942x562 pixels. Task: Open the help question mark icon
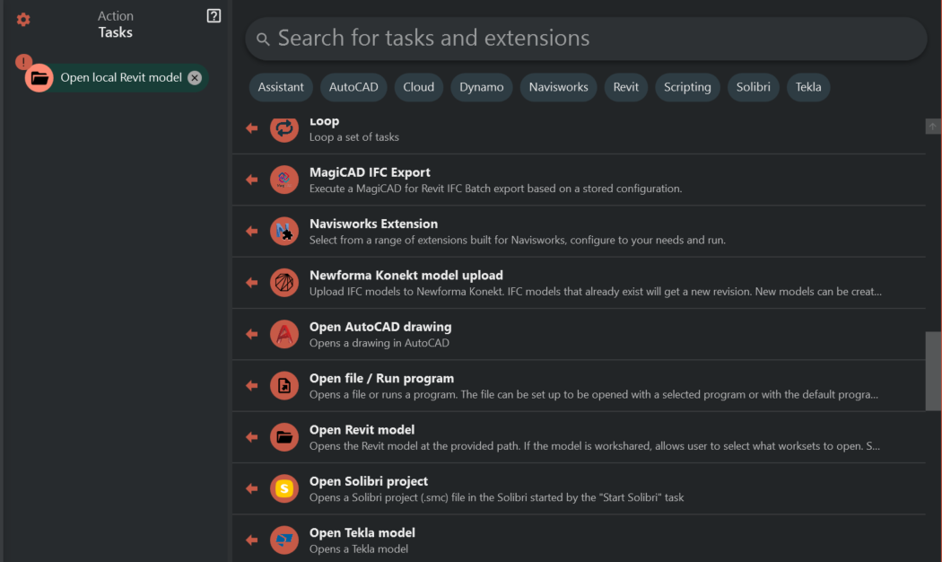214,15
